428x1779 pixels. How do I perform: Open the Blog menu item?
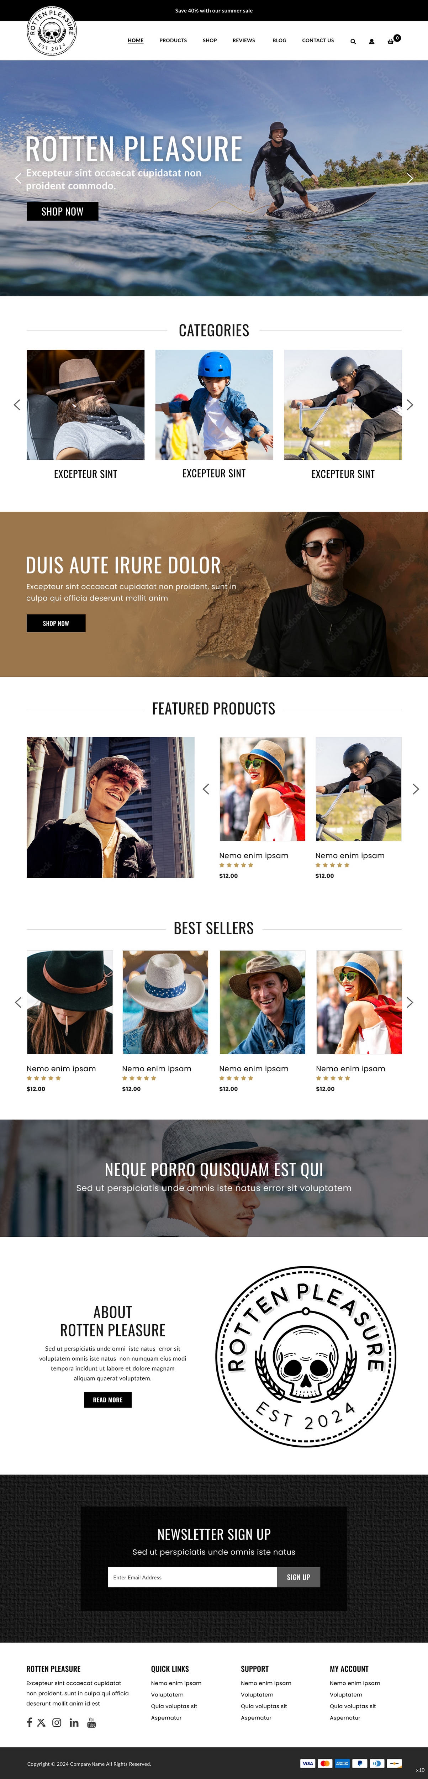click(x=279, y=41)
